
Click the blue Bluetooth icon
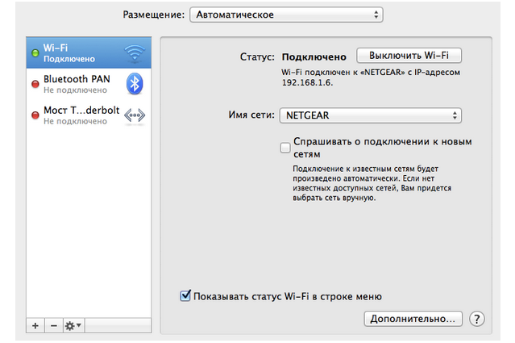[134, 83]
